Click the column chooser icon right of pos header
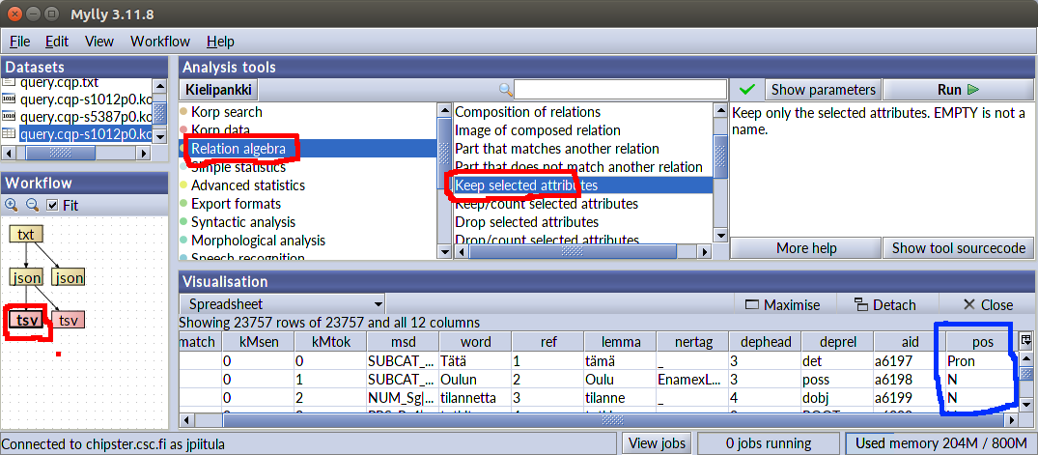 point(1025,340)
